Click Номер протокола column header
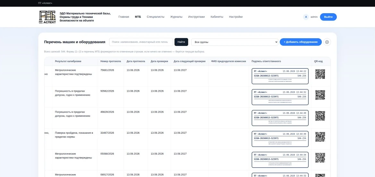 (110, 61)
